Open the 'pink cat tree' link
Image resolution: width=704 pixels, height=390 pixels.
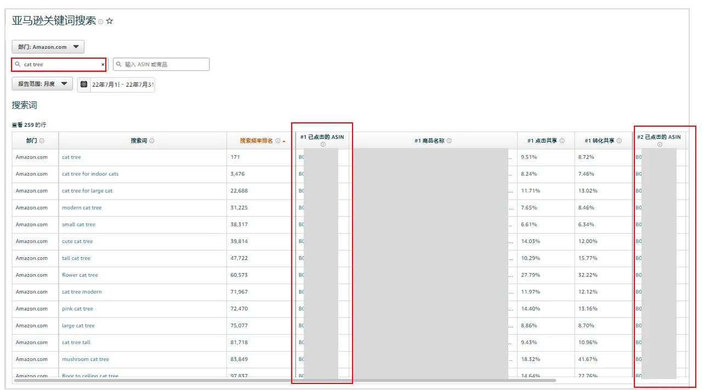point(77,309)
